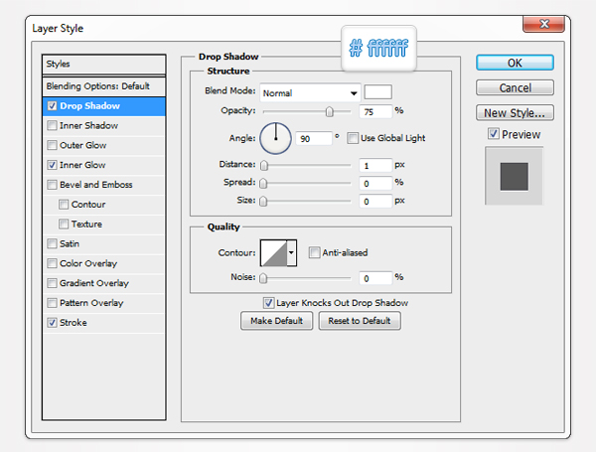Toggle Use Global Light checkbox
The image size is (596, 452).
tap(353, 138)
